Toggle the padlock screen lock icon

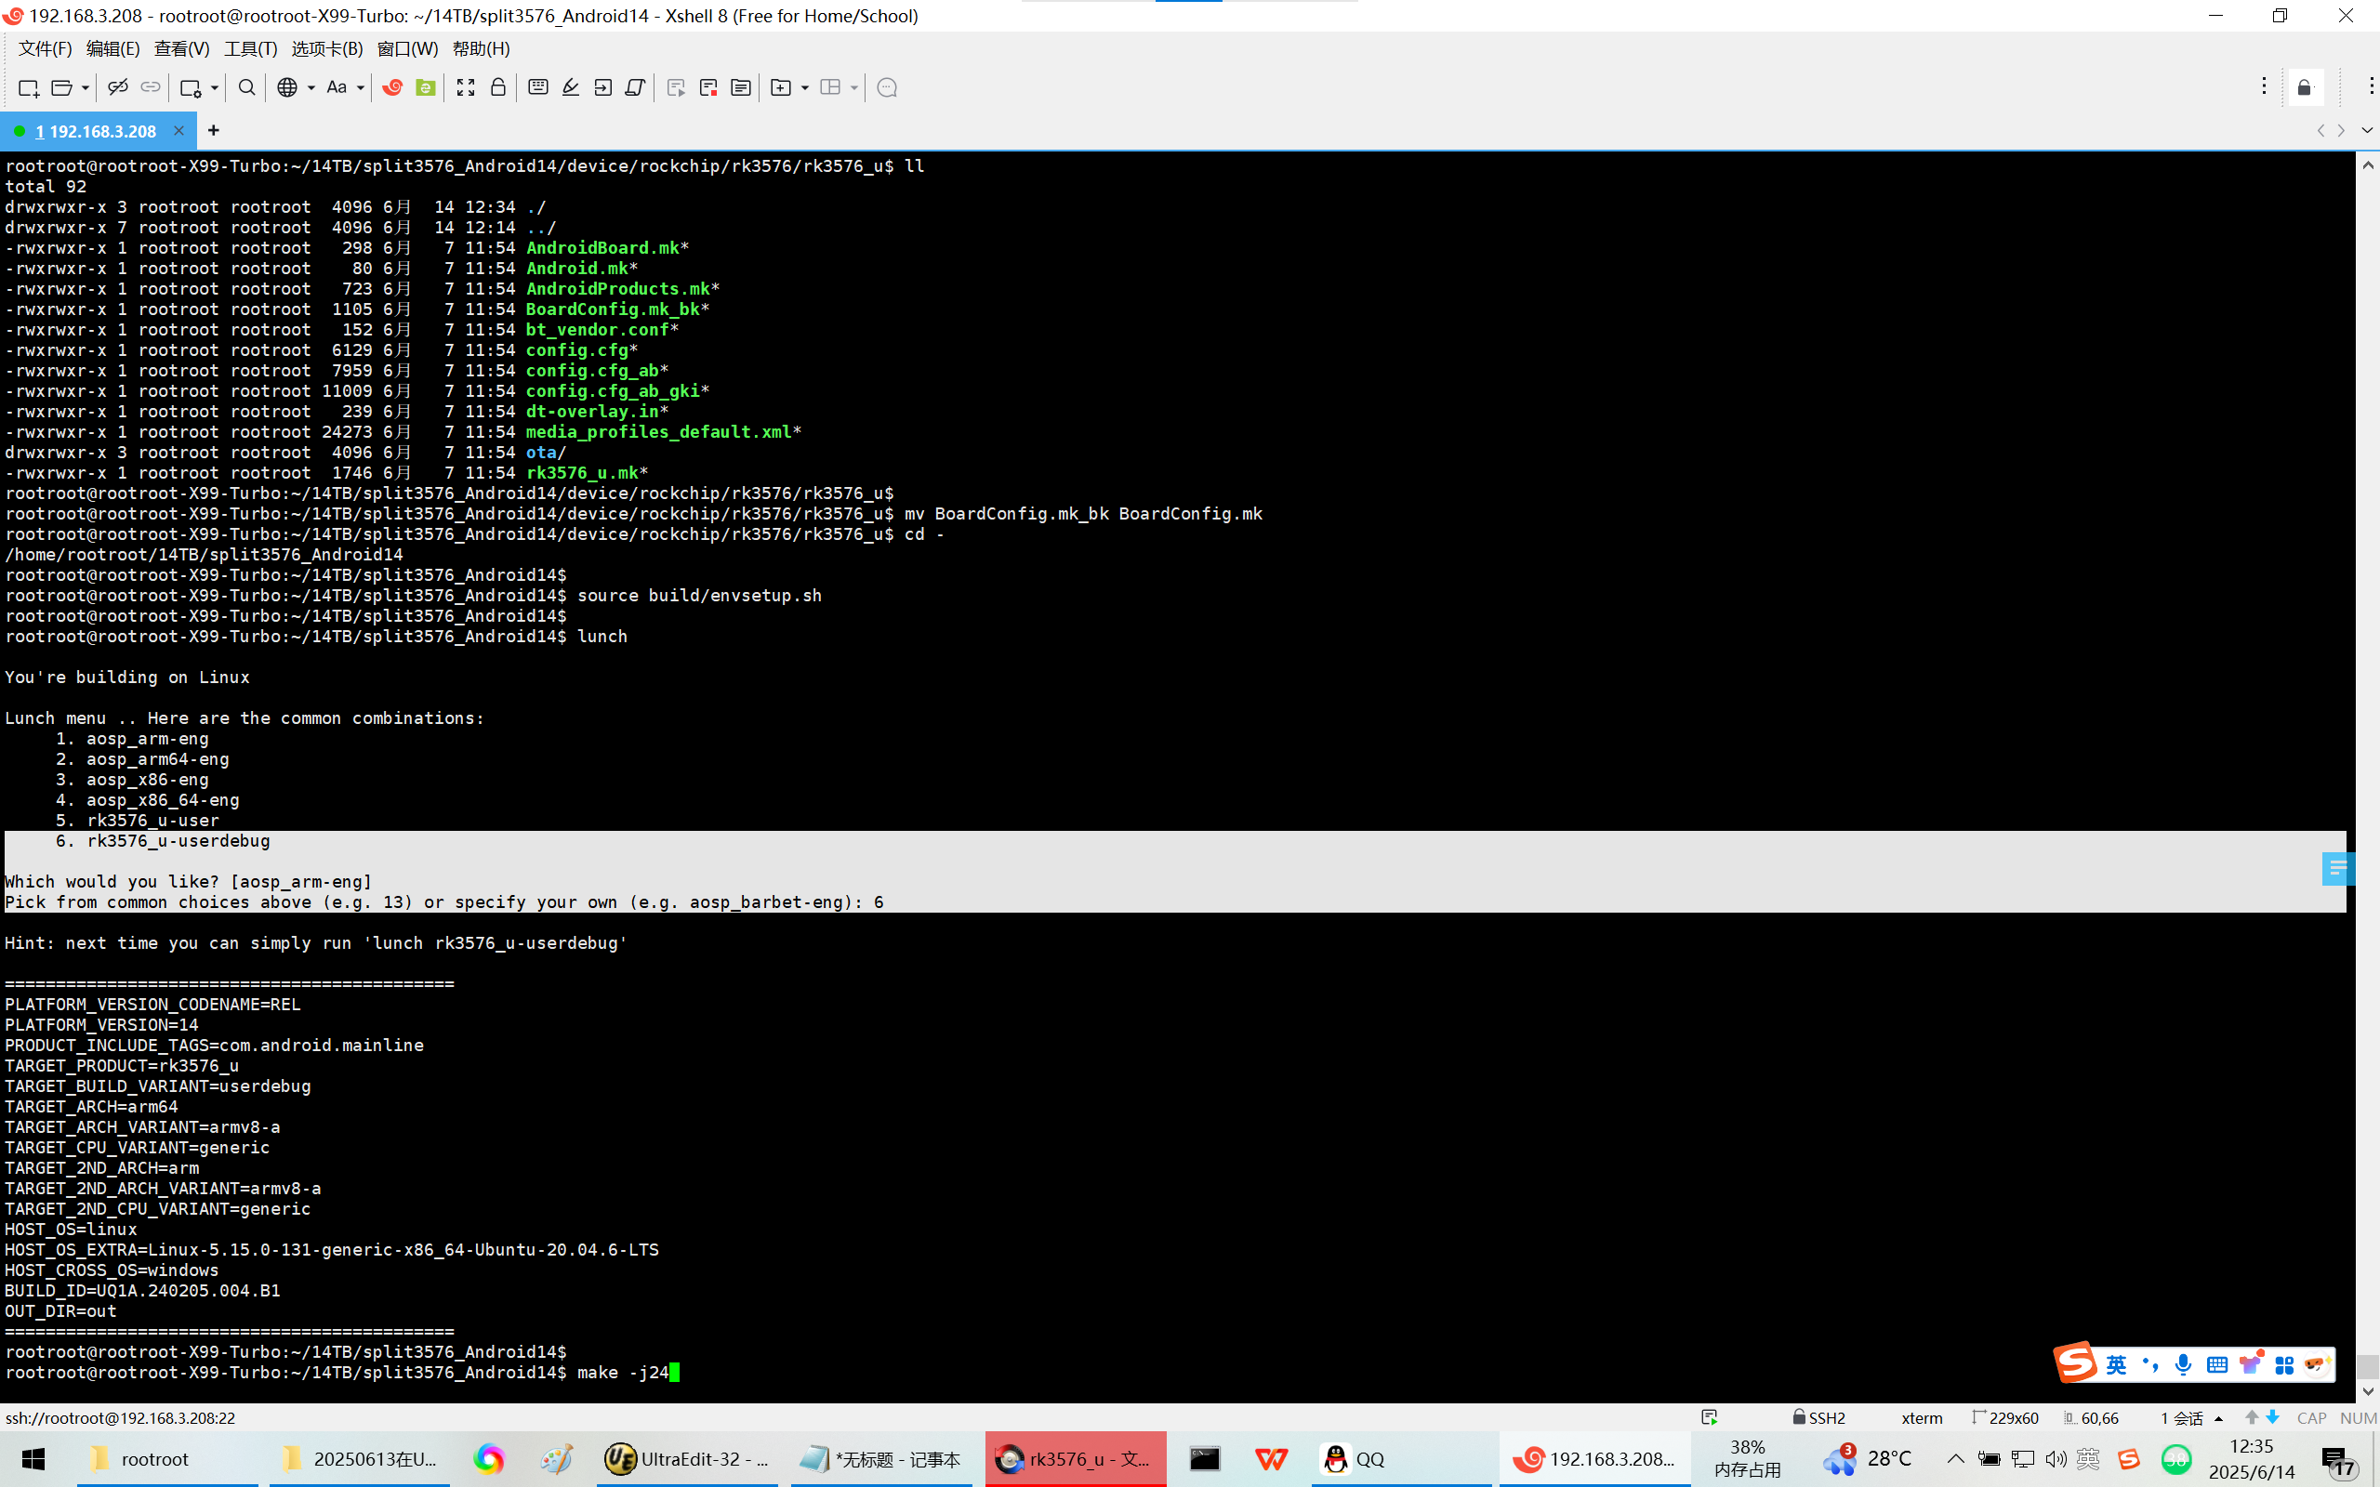pos(497,87)
